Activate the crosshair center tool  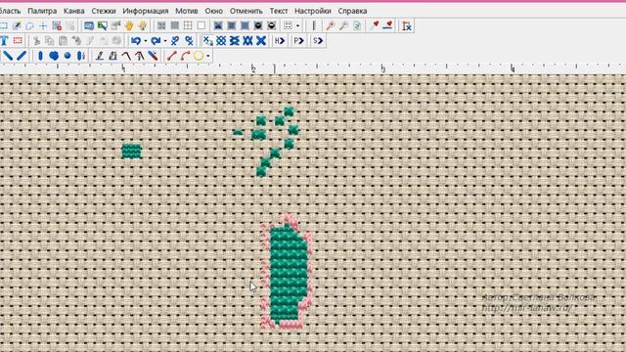(43, 26)
